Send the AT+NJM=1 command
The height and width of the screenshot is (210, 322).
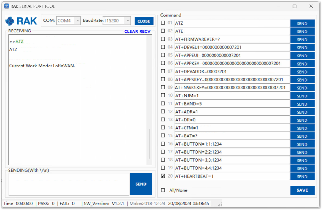click(x=302, y=96)
